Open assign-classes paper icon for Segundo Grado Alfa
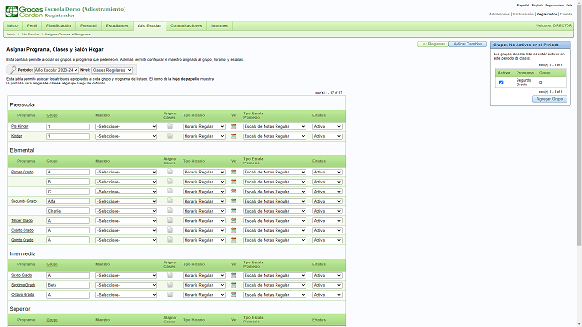The image size is (582, 327). click(170, 201)
